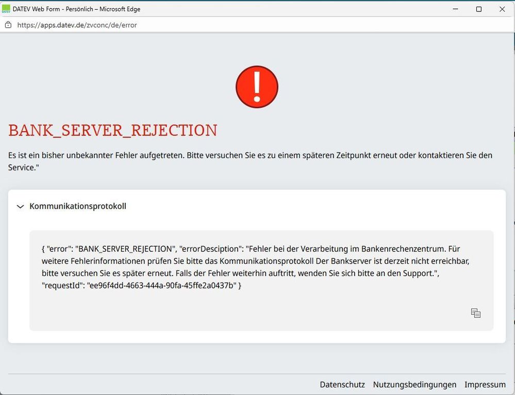The image size is (515, 395).
Task: Open the Datenschutz link
Action: [x=342, y=385]
